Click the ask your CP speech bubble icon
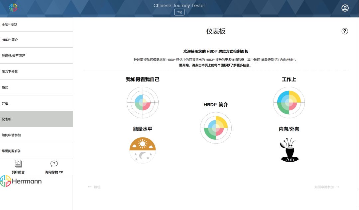359x210 pixels. [54, 164]
